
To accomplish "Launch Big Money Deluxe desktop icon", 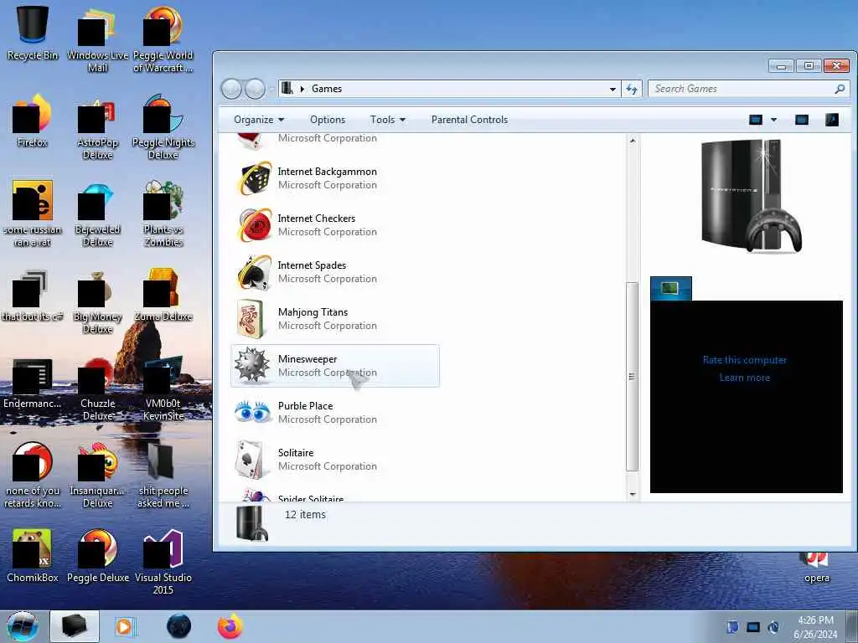I will click(x=97, y=301).
